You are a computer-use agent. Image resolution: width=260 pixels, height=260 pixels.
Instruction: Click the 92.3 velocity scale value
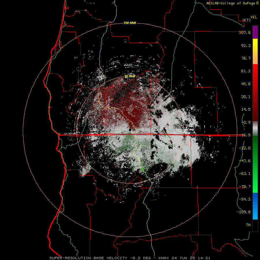coord(246,45)
